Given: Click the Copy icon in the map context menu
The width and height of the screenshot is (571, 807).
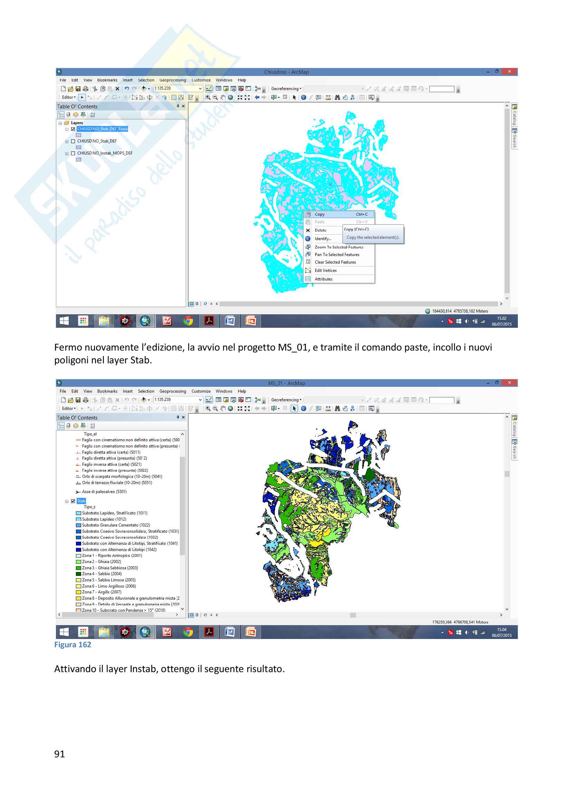Looking at the screenshot, I should pyautogui.click(x=308, y=214).
